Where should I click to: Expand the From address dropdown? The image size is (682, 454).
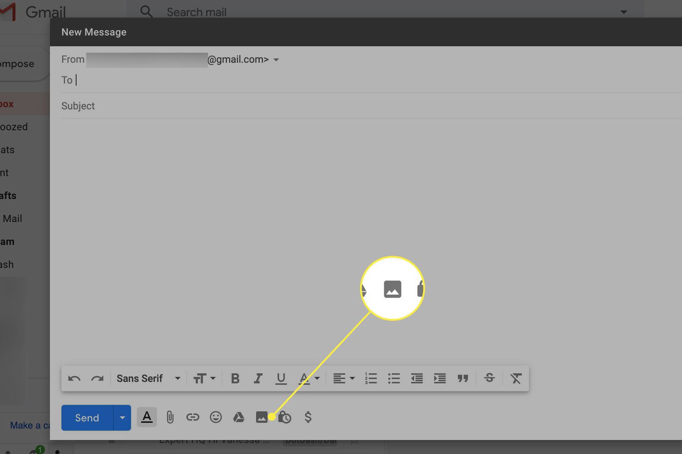coord(276,60)
